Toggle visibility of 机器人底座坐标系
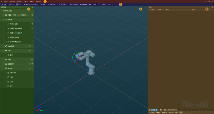Image resolution: width=214 pixels, height=114 pixels. tap(32, 28)
